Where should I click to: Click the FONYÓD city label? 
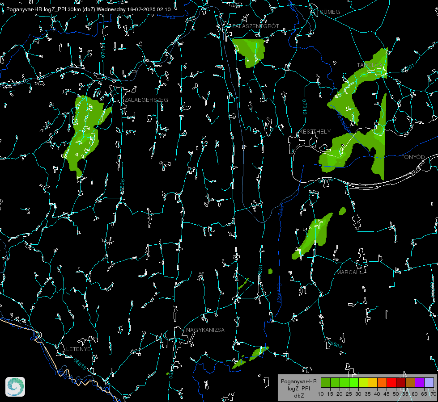(x=413, y=157)
